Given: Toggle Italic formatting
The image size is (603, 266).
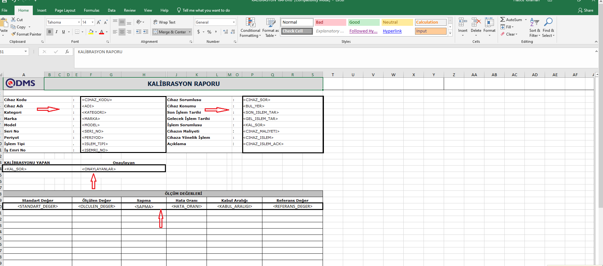Looking at the screenshot, I should (x=56, y=32).
